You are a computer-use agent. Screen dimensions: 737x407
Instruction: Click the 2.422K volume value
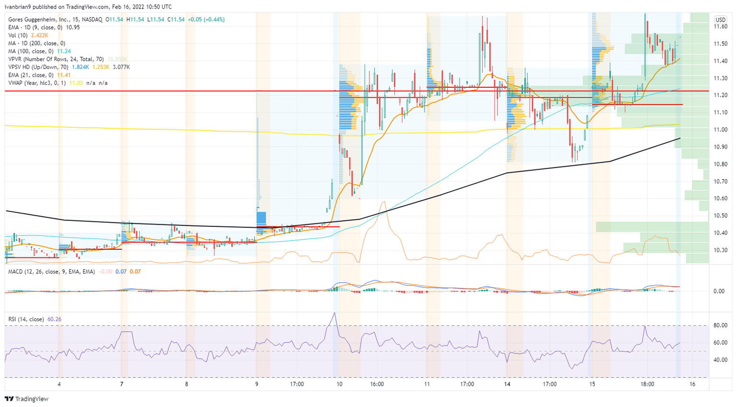[39, 35]
